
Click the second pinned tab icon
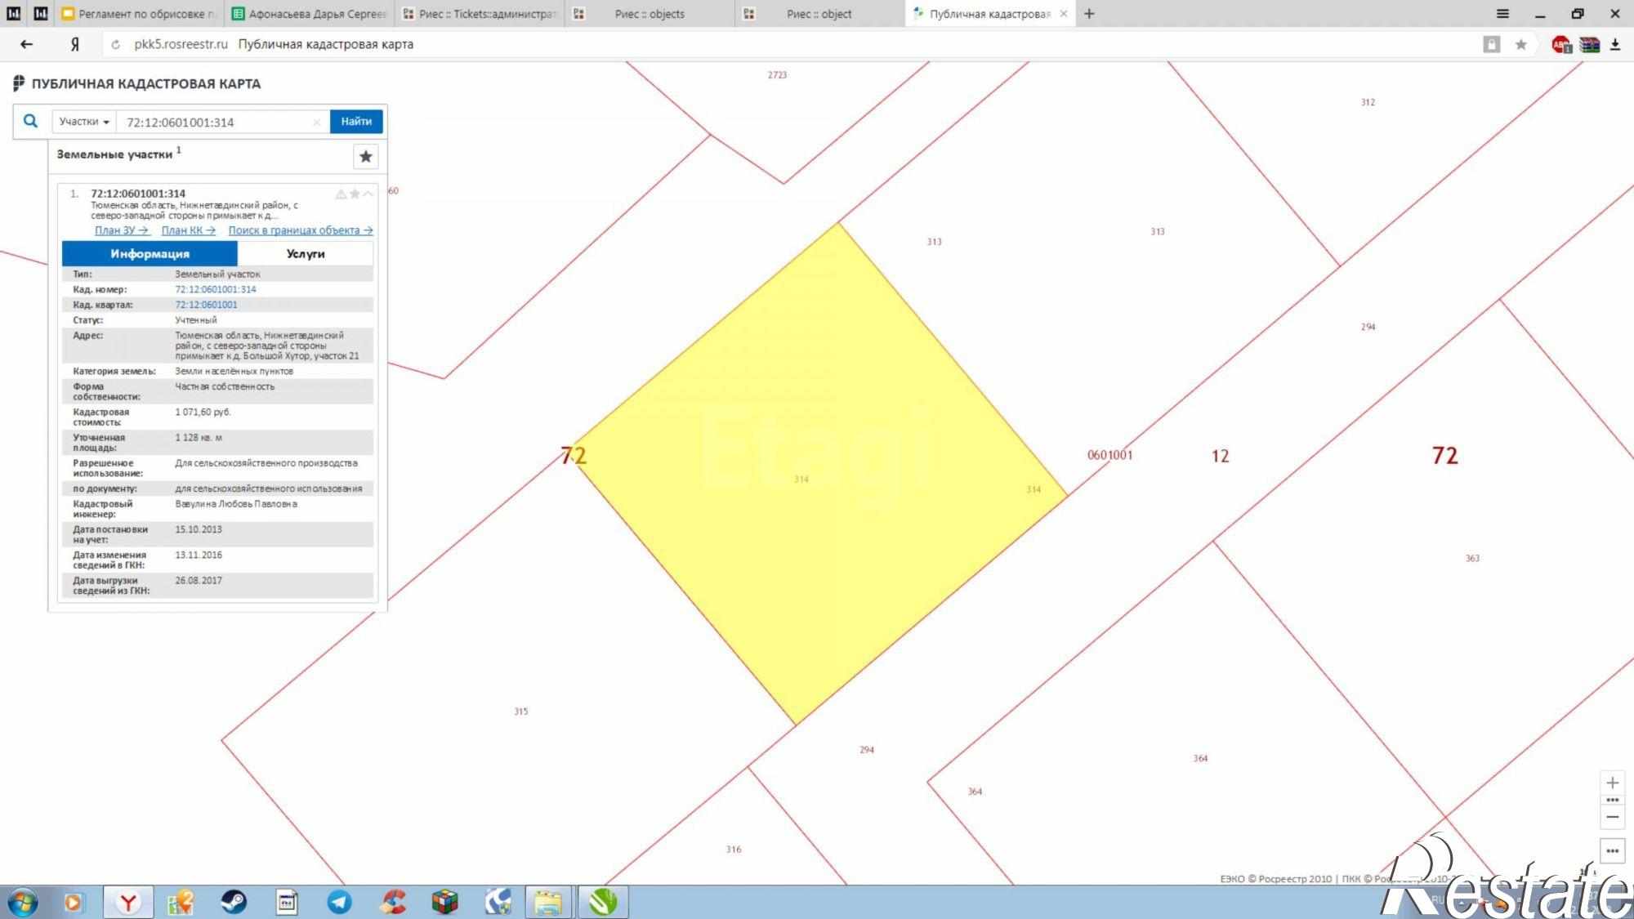click(x=41, y=14)
